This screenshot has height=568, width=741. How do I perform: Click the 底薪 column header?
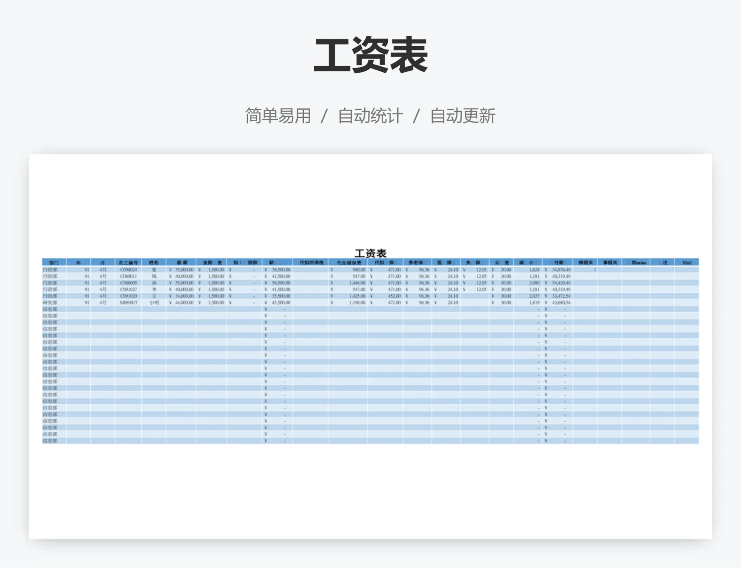click(x=181, y=263)
